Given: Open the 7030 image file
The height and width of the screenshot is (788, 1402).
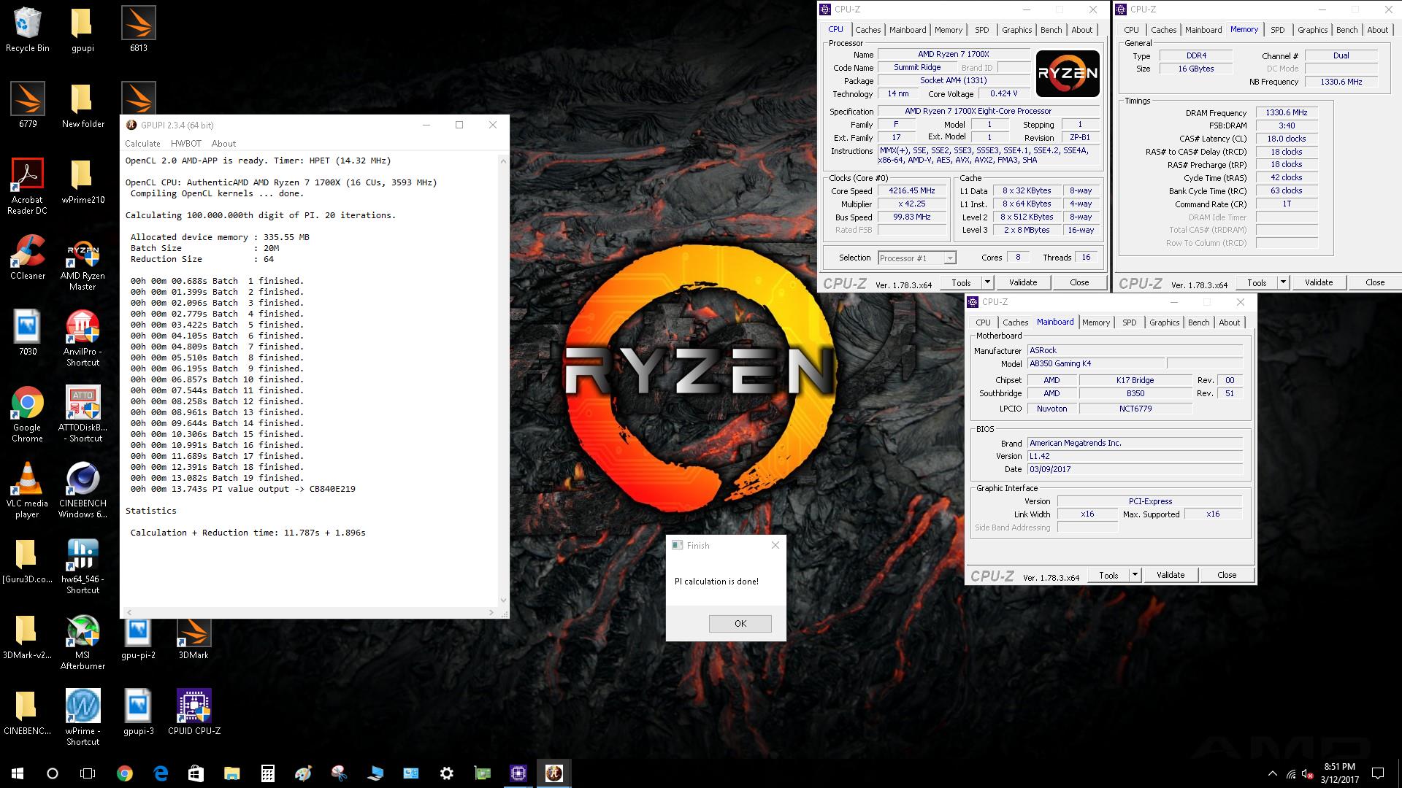Looking at the screenshot, I should click(28, 333).
